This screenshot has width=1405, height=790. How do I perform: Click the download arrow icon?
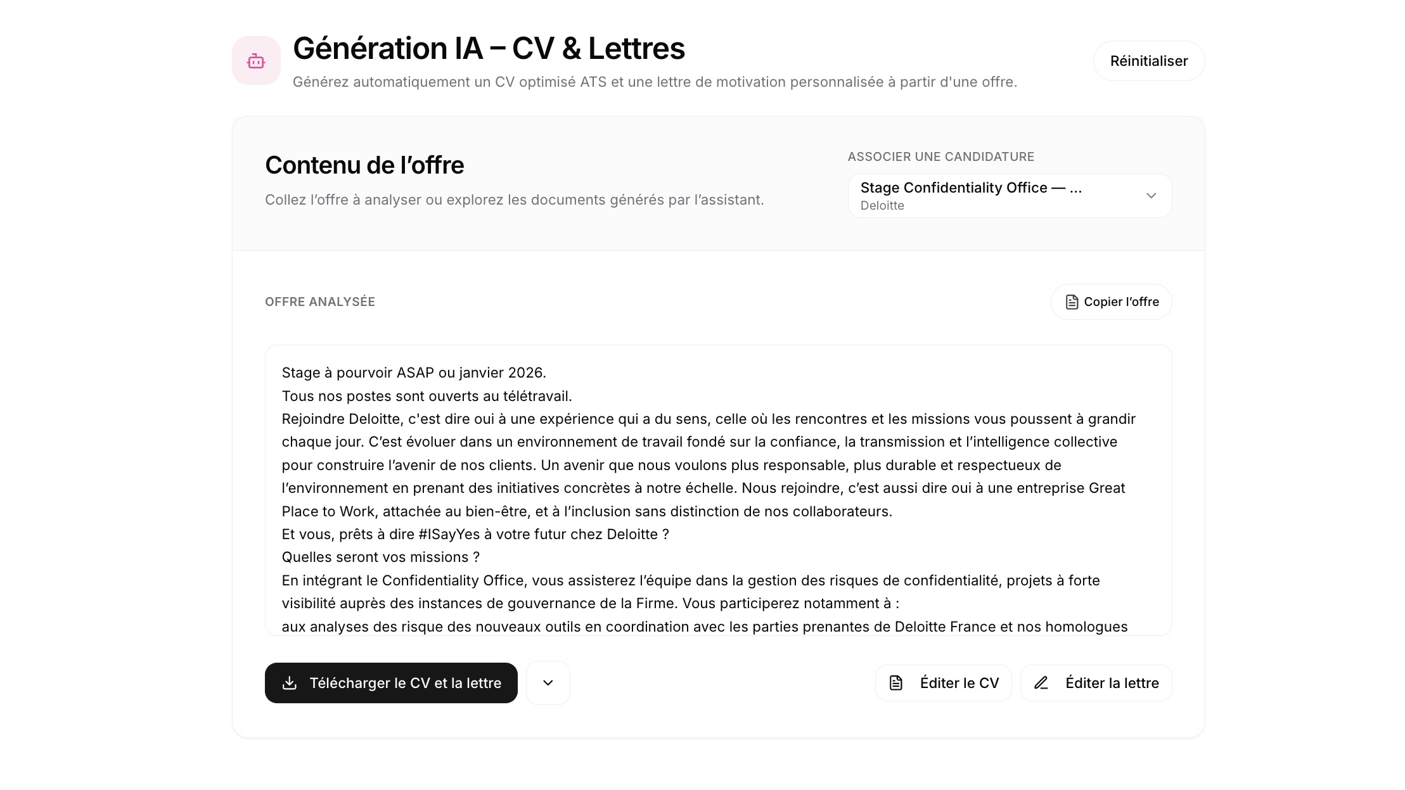[290, 683]
